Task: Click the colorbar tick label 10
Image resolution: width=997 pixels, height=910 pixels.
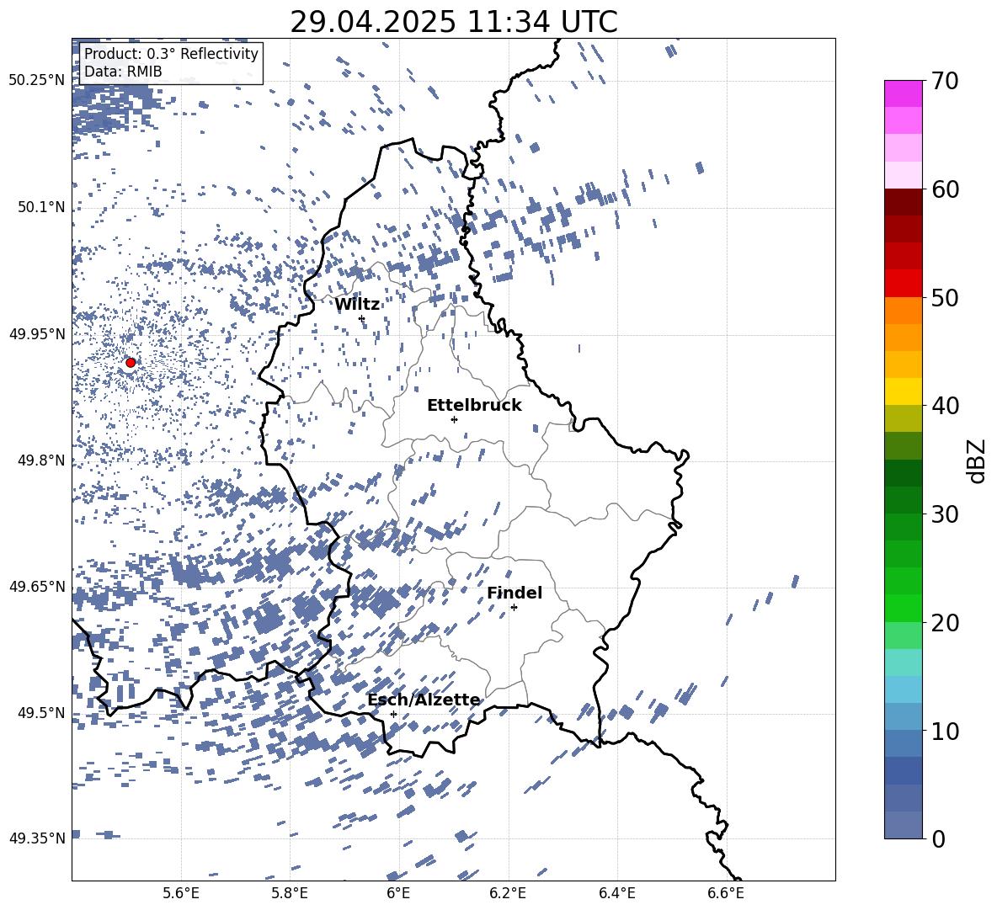Action: pyautogui.click(x=945, y=731)
